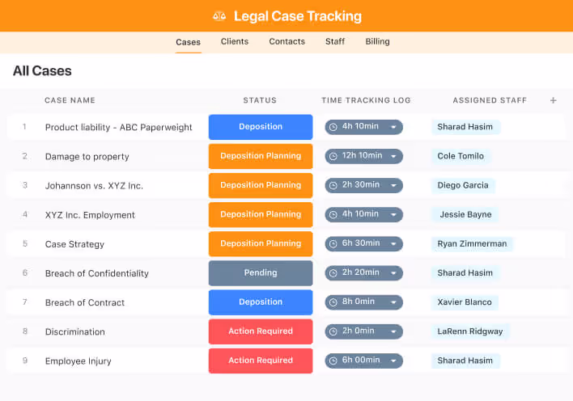
Task: Expand the 4h 10min dropdown for XYZ Inc. Employment
Action: click(x=393, y=215)
